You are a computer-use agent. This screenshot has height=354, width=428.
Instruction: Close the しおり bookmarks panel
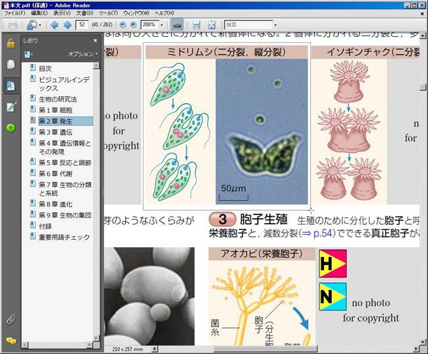(95, 40)
